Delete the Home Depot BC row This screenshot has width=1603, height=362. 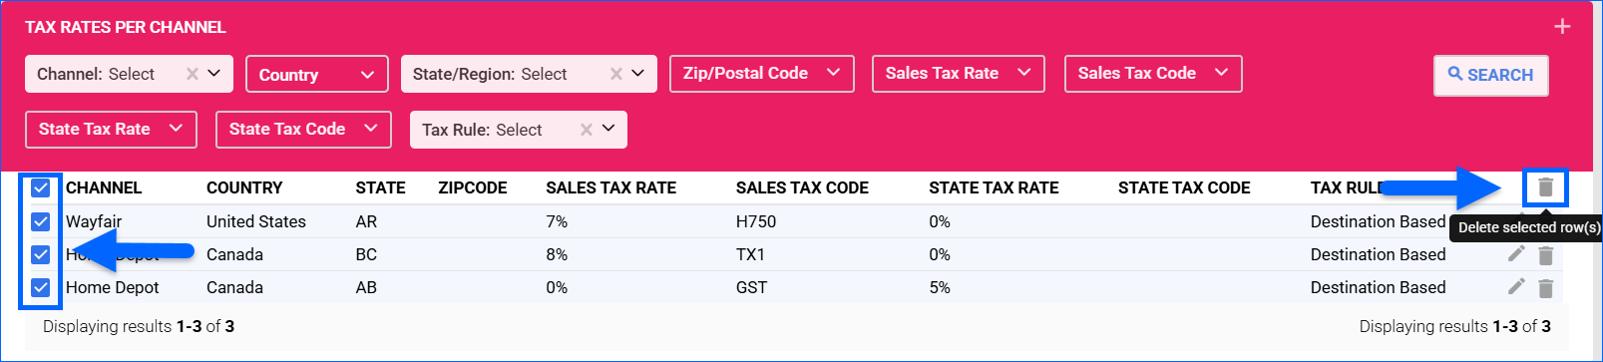pos(1545,255)
